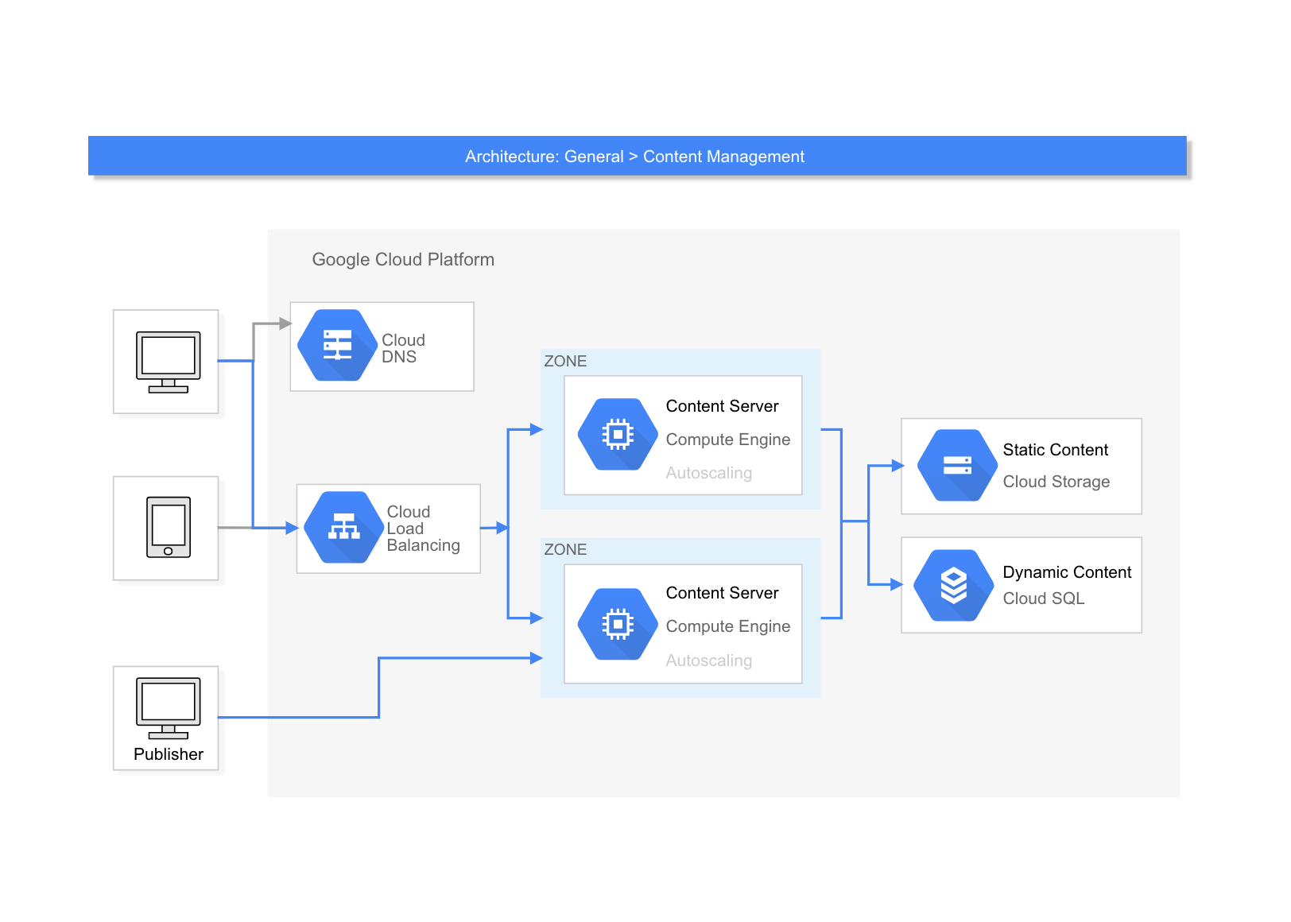Click the 'Architecture: General > Content Management' title
The width and height of the screenshot is (1291, 922).
click(634, 157)
